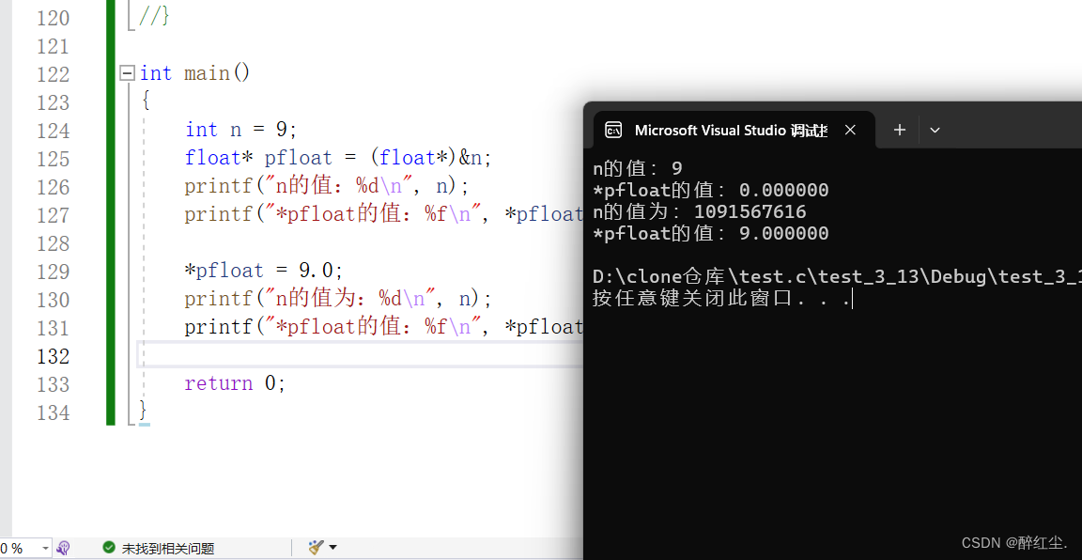Viewport: 1082px width, 560px height.
Task: Click console output 'n的值为: 1091567616'
Action: click(699, 211)
